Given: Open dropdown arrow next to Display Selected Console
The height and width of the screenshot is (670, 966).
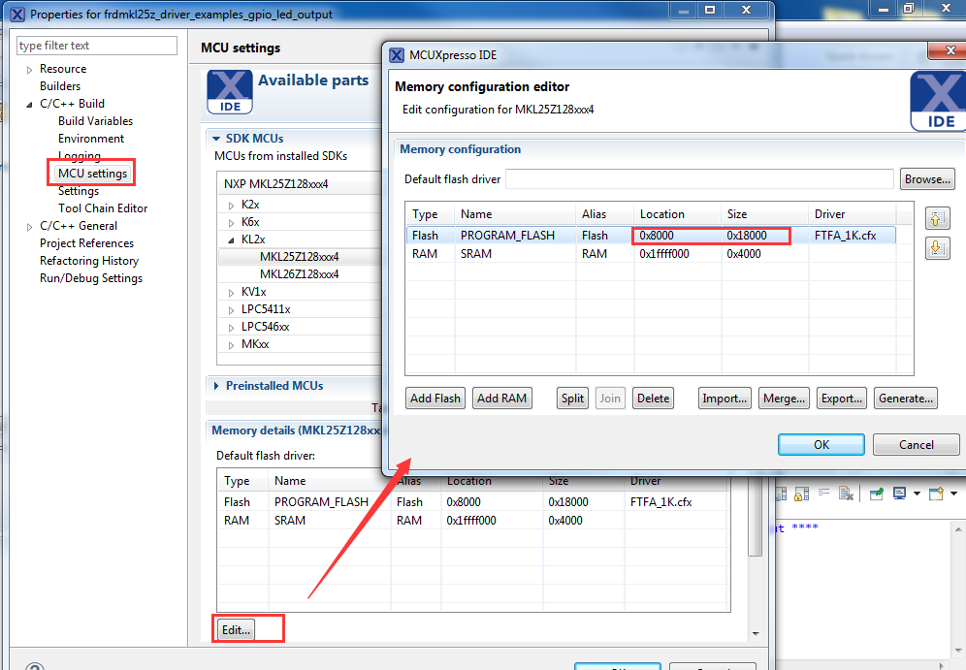Looking at the screenshot, I should pyautogui.click(x=917, y=494).
